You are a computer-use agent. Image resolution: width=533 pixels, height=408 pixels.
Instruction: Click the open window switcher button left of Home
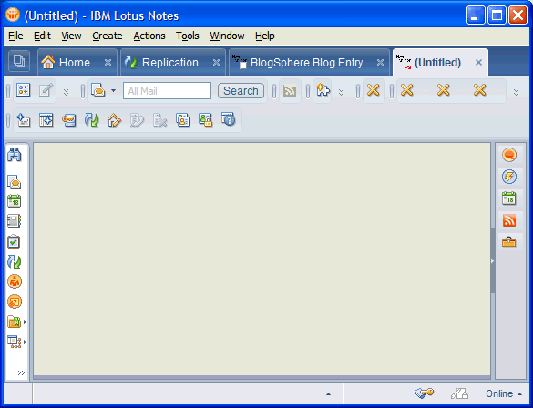coord(19,61)
